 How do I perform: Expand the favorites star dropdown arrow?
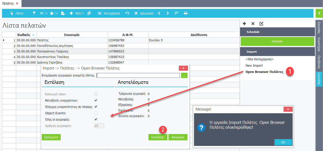pos(57,13)
